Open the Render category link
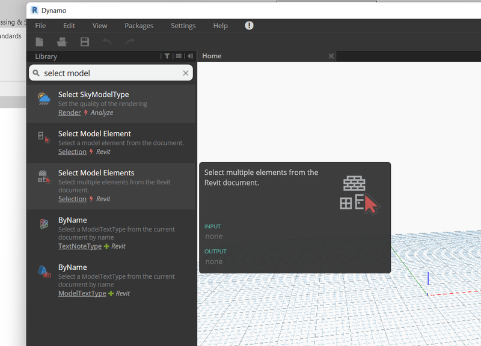The width and height of the screenshot is (481, 346). click(x=70, y=112)
